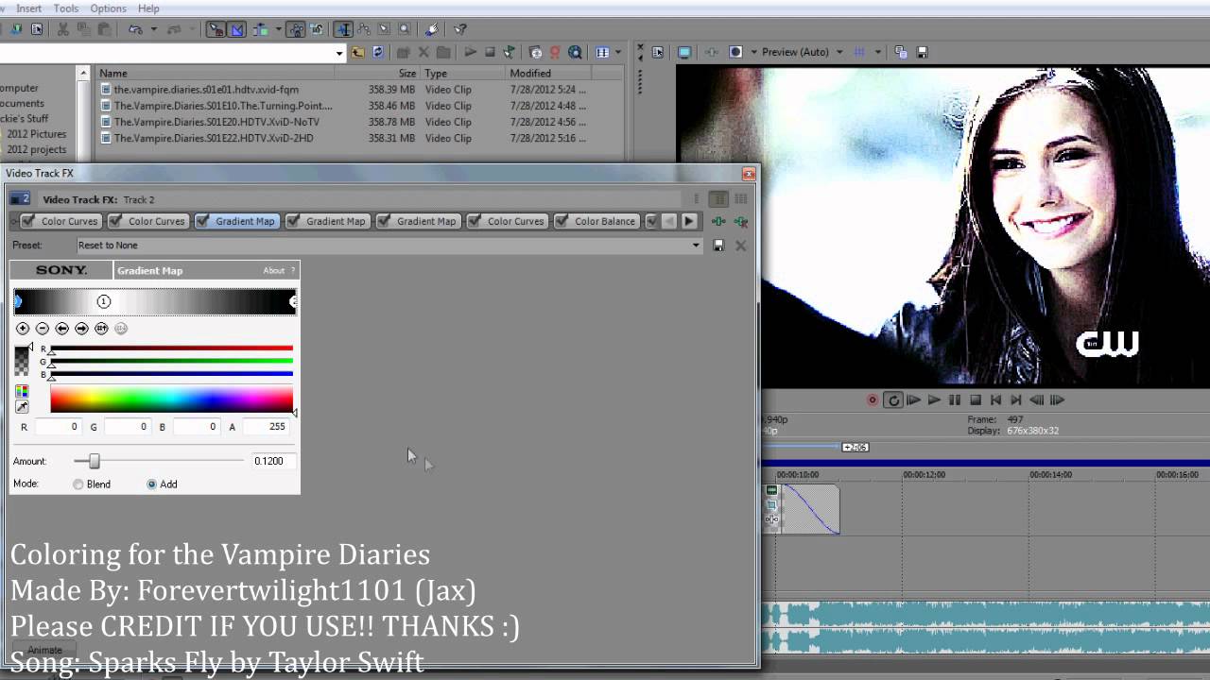
Task: Toggle the preview Overlays grid icon
Action: [x=859, y=53]
